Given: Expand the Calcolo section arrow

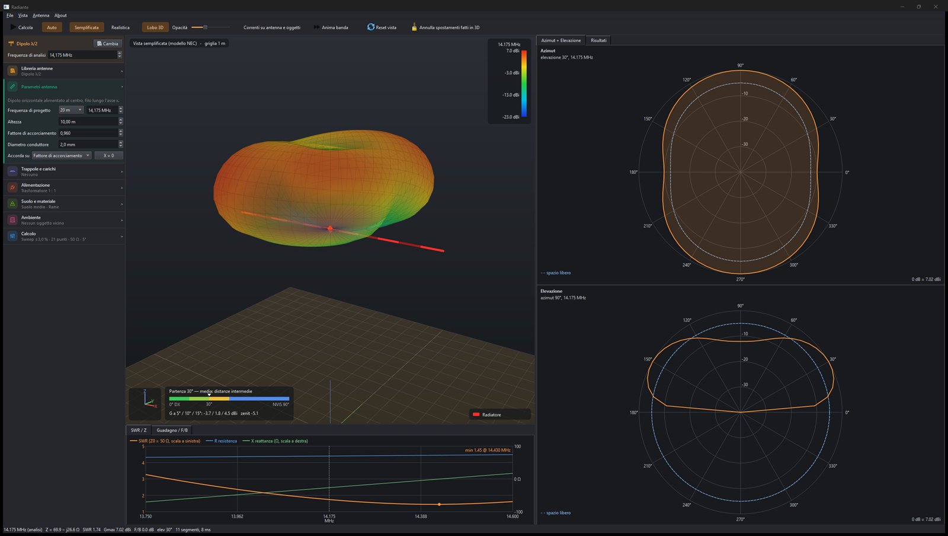Looking at the screenshot, I should tap(122, 237).
